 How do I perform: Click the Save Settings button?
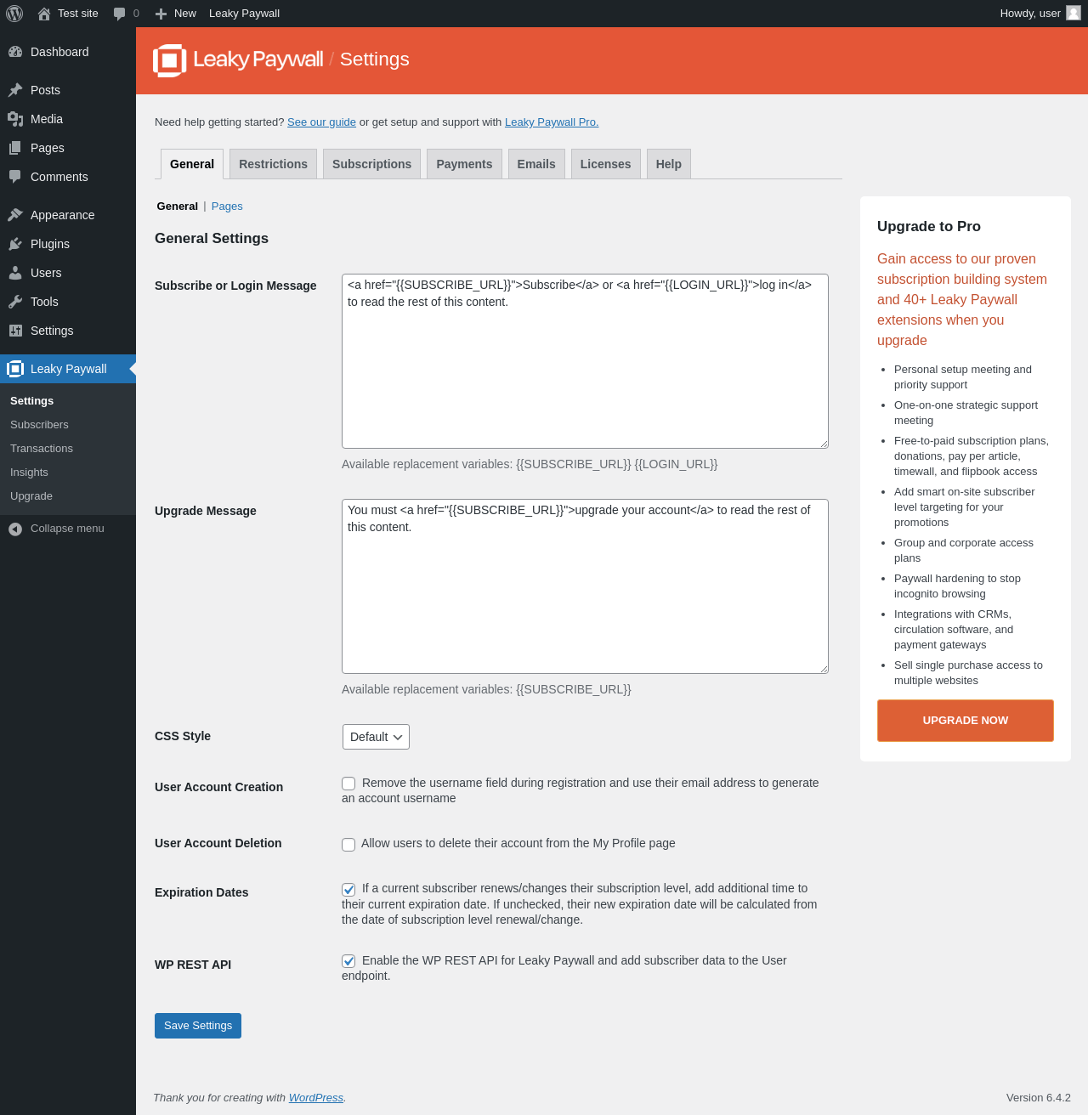tap(198, 1026)
